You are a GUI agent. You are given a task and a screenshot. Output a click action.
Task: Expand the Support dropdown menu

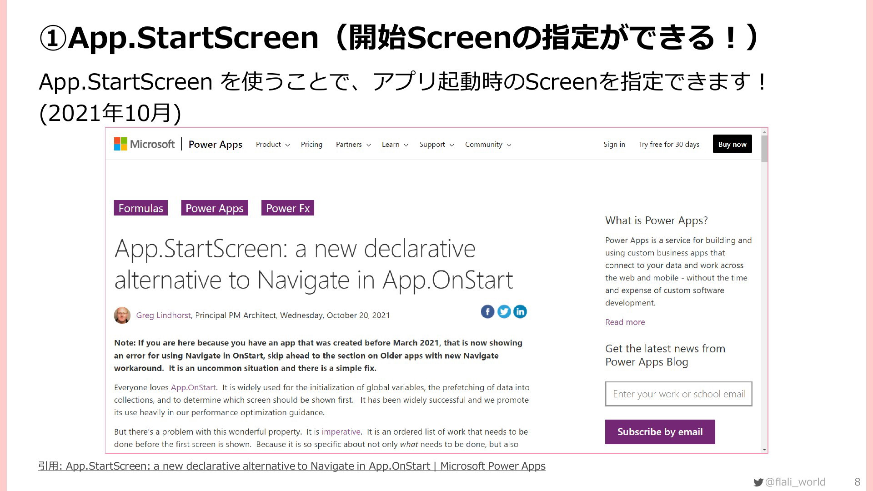pyautogui.click(x=436, y=145)
